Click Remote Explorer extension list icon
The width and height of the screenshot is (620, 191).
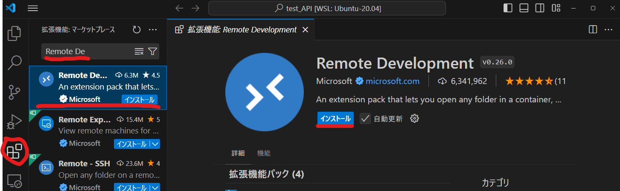click(46, 124)
